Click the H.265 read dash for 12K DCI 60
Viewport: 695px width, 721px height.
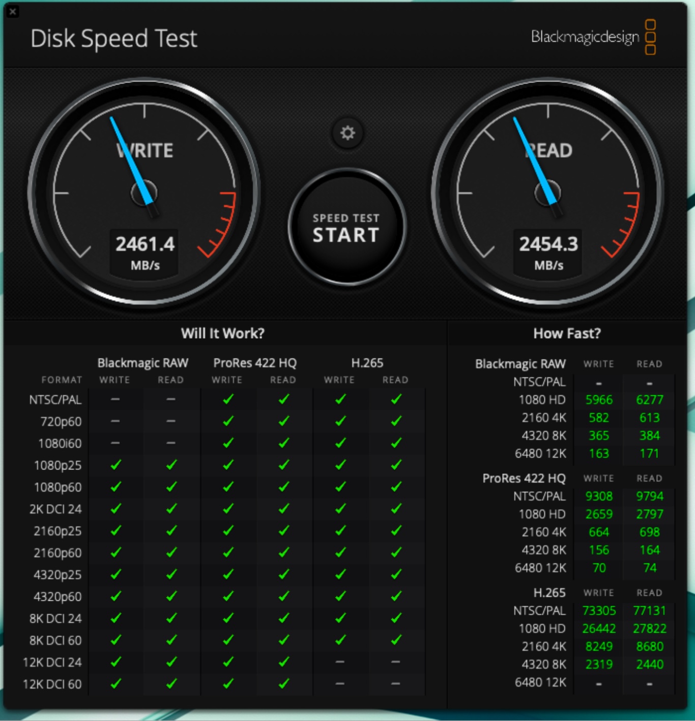pyautogui.click(x=396, y=684)
